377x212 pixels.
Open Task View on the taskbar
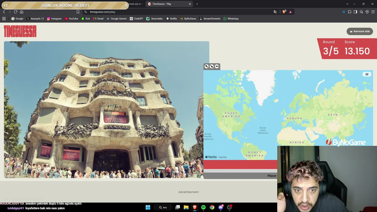tap(177, 207)
